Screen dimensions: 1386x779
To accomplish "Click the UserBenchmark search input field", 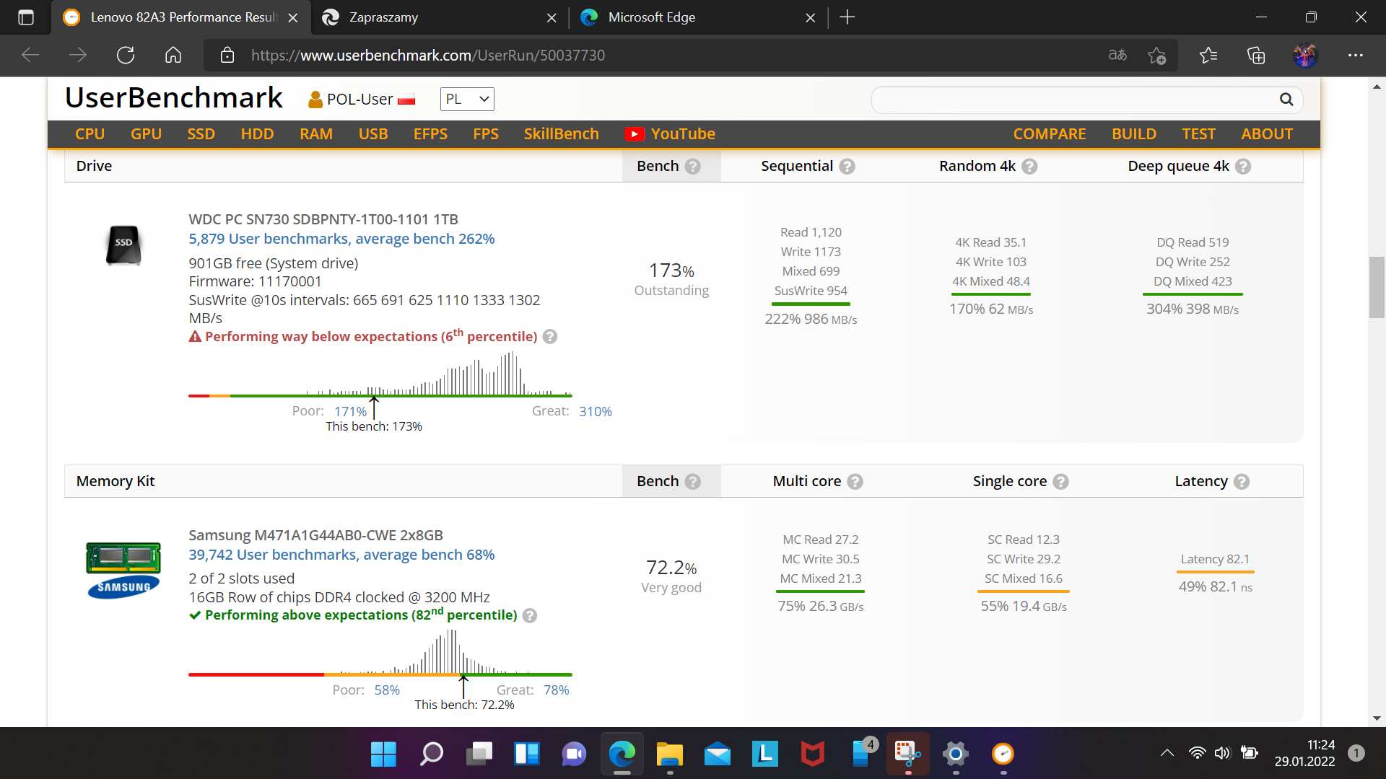I will pos(1074,100).
